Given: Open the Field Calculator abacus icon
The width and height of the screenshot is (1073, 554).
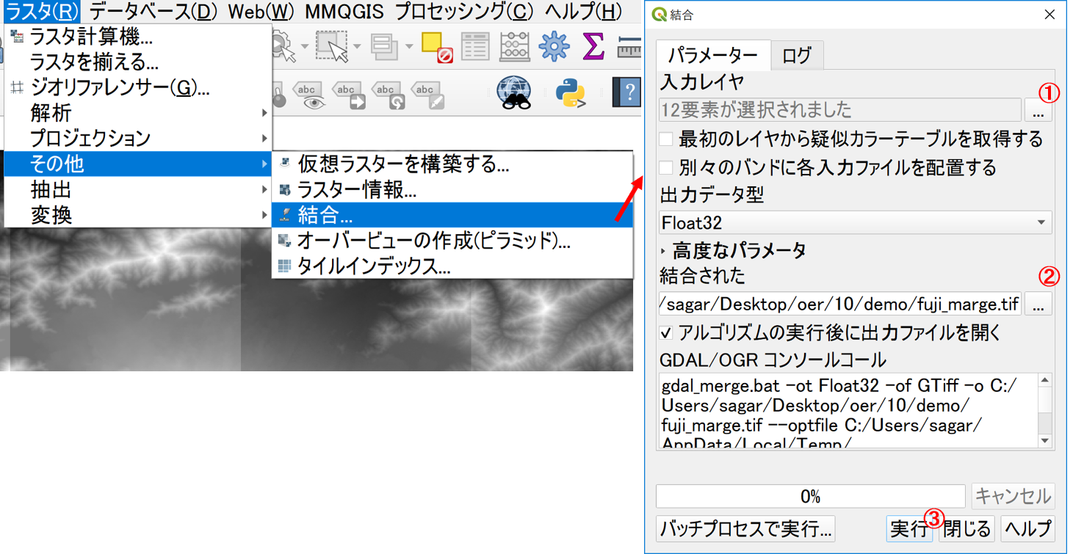Looking at the screenshot, I should [514, 46].
